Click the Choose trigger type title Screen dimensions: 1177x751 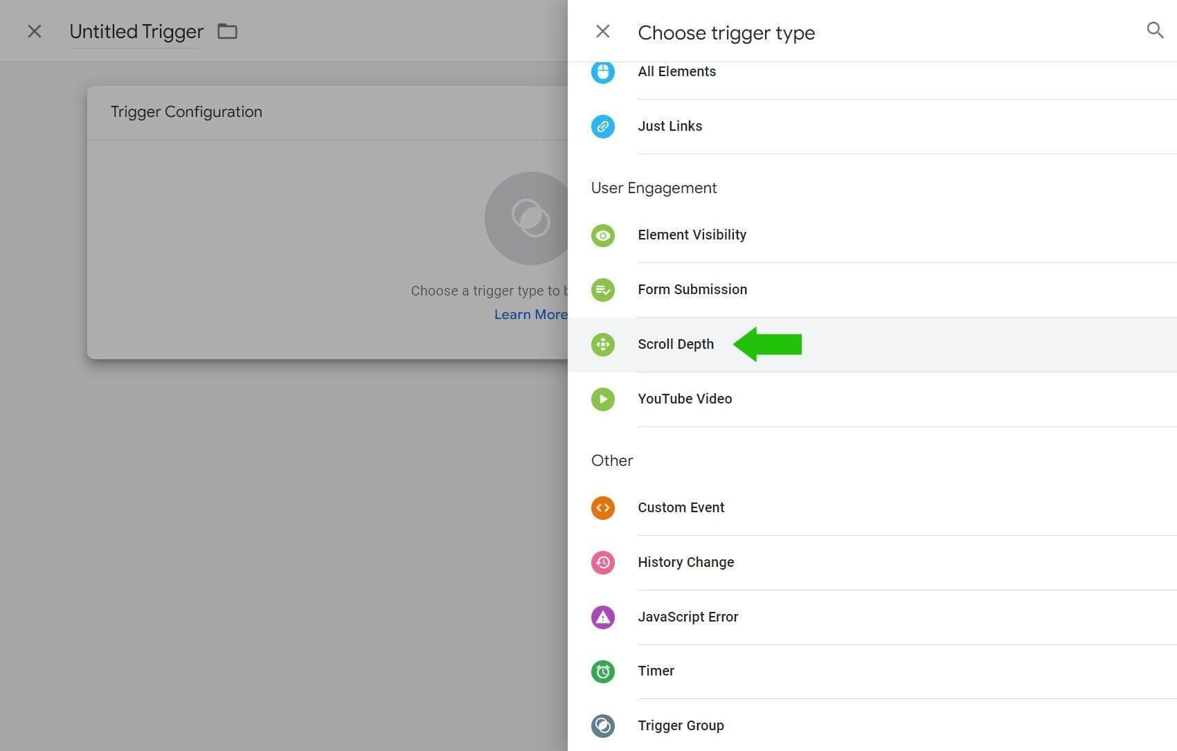pyautogui.click(x=726, y=33)
